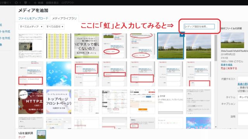Click ログアウト in the top admin bar
248x139 pixels.
[x=67, y=3]
